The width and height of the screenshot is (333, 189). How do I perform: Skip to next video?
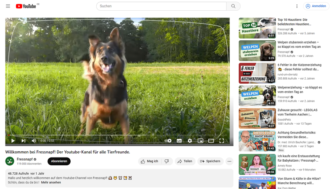(x=23, y=141)
